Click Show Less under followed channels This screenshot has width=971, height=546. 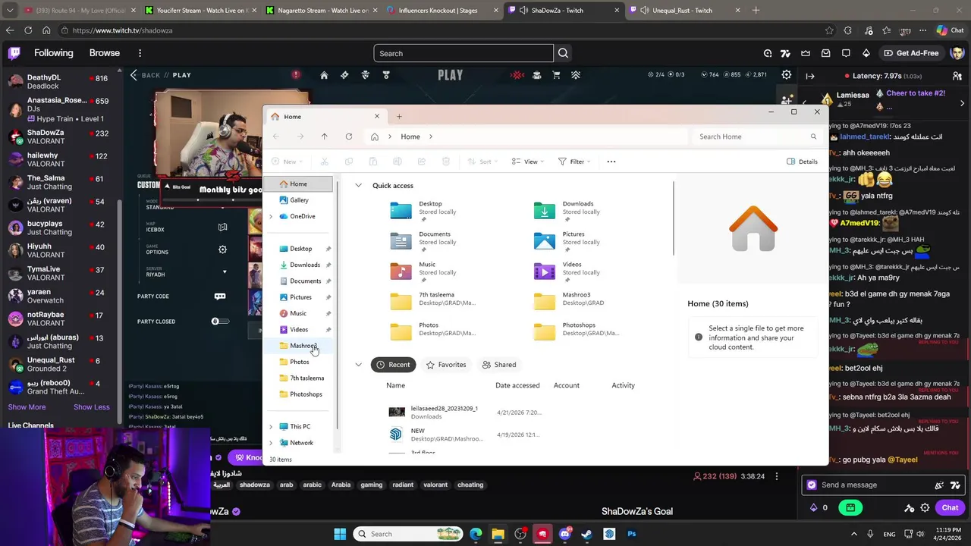point(92,407)
